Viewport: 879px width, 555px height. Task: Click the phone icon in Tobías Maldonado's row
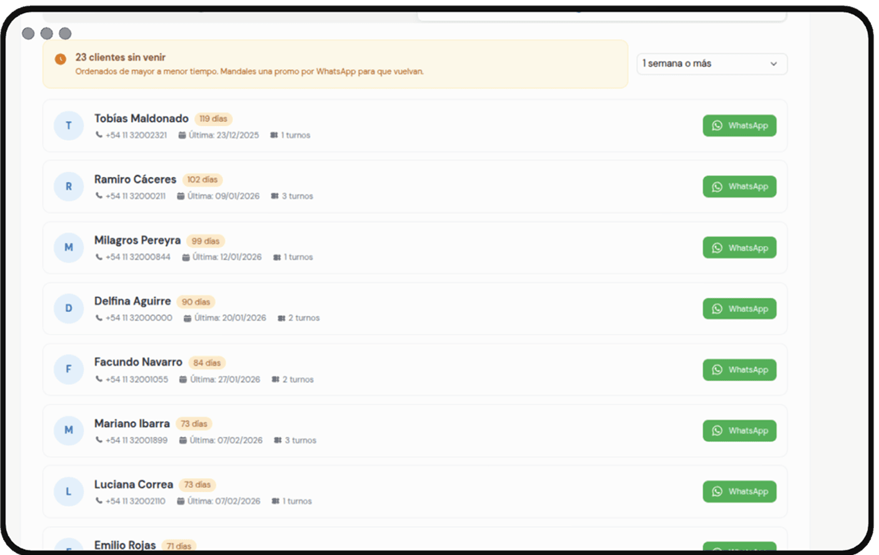pyautogui.click(x=99, y=135)
